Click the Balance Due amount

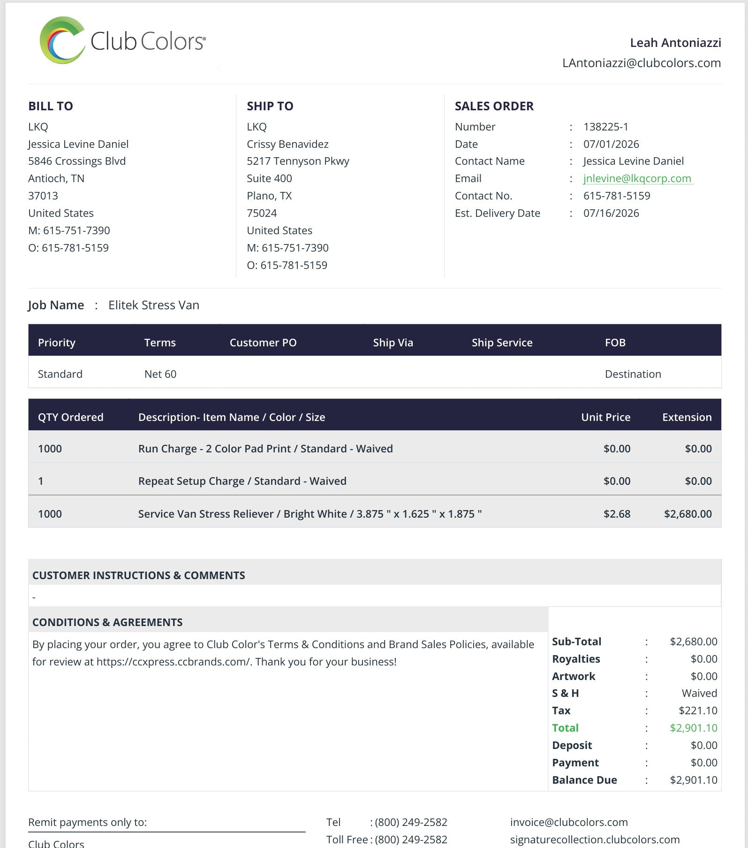pyautogui.click(x=694, y=780)
